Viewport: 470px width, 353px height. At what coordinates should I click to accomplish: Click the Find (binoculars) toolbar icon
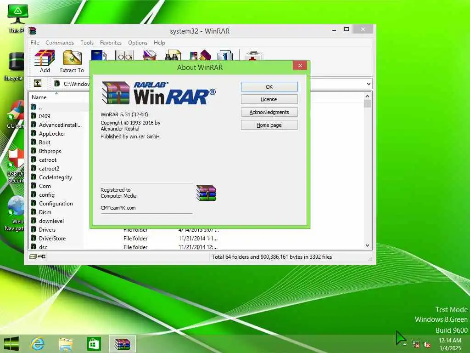tap(173, 56)
